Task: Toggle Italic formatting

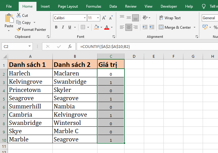Action: tap(64, 27)
